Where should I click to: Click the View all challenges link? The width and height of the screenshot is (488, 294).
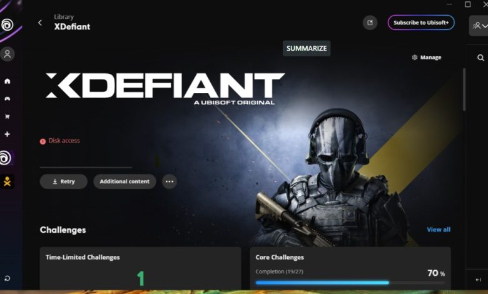click(x=439, y=230)
